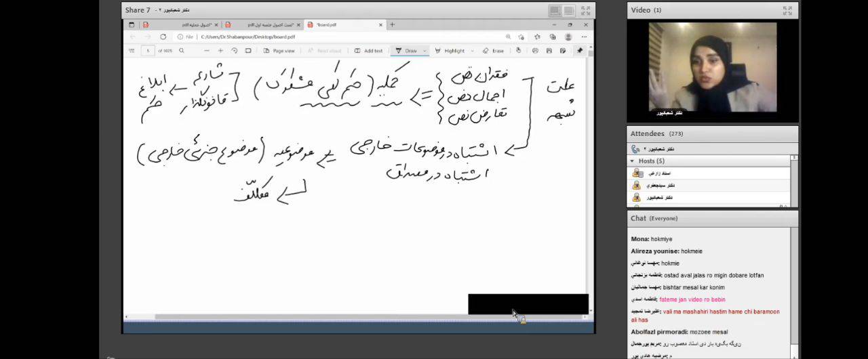This screenshot has width=868, height=359.
Task: Click the presenter's video thumbnail
Action: 712,67
